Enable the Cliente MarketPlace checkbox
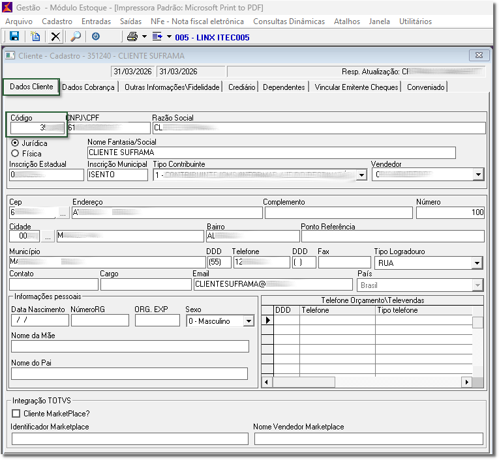The image size is (499, 460). (x=16, y=413)
